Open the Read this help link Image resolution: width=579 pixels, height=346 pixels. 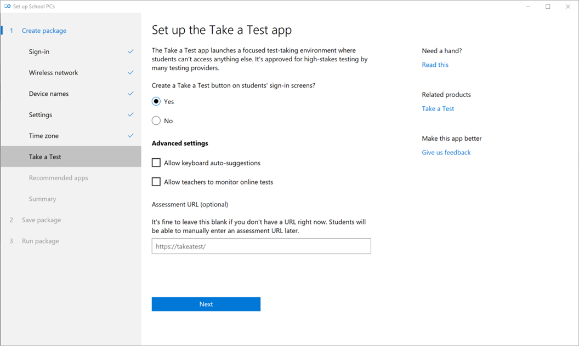coord(435,65)
